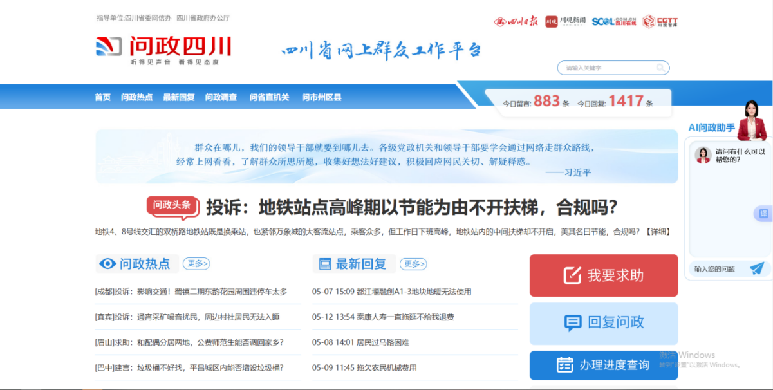
Task: Expand 更多 next to 最新回复
Action: (x=413, y=263)
